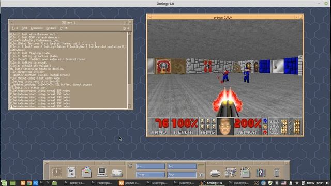Open the Help menu in DECterm
The width and height of the screenshot is (331, 186).
[x=126, y=28]
